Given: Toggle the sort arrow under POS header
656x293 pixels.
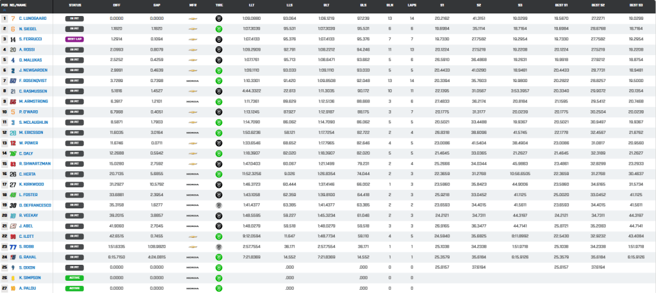Looking at the screenshot, I should click(4, 9).
